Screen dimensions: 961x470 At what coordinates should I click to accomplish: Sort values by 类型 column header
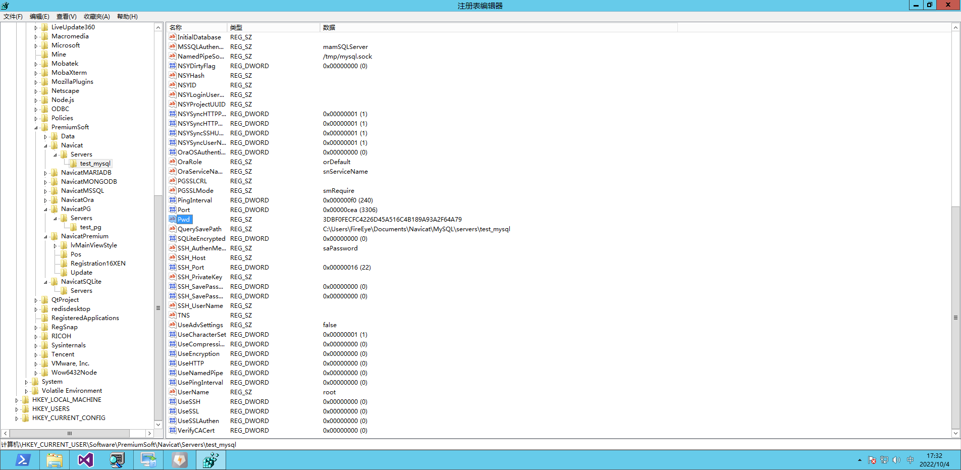pyautogui.click(x=274, y=27)
